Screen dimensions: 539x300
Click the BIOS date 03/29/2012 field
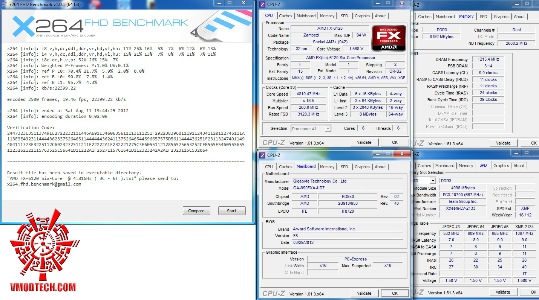point(347,243)
